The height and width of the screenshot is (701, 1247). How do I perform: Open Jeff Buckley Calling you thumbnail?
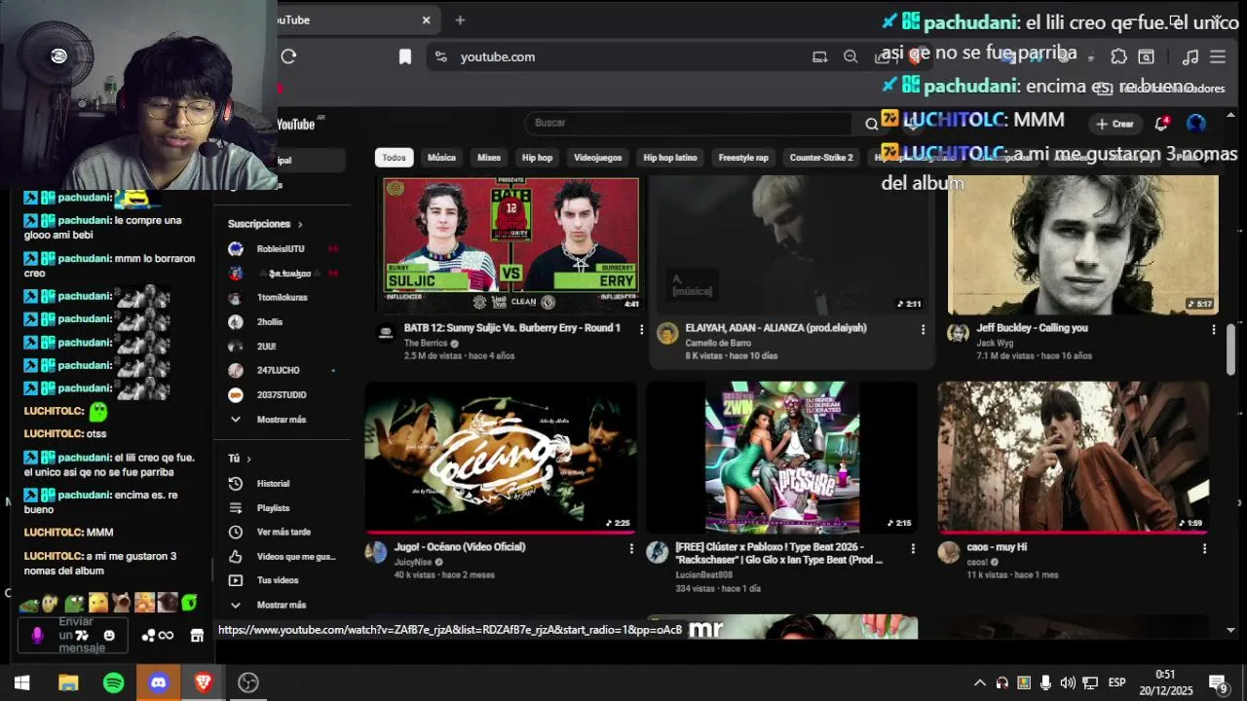pyautogui.click(x=1083, y=245)
